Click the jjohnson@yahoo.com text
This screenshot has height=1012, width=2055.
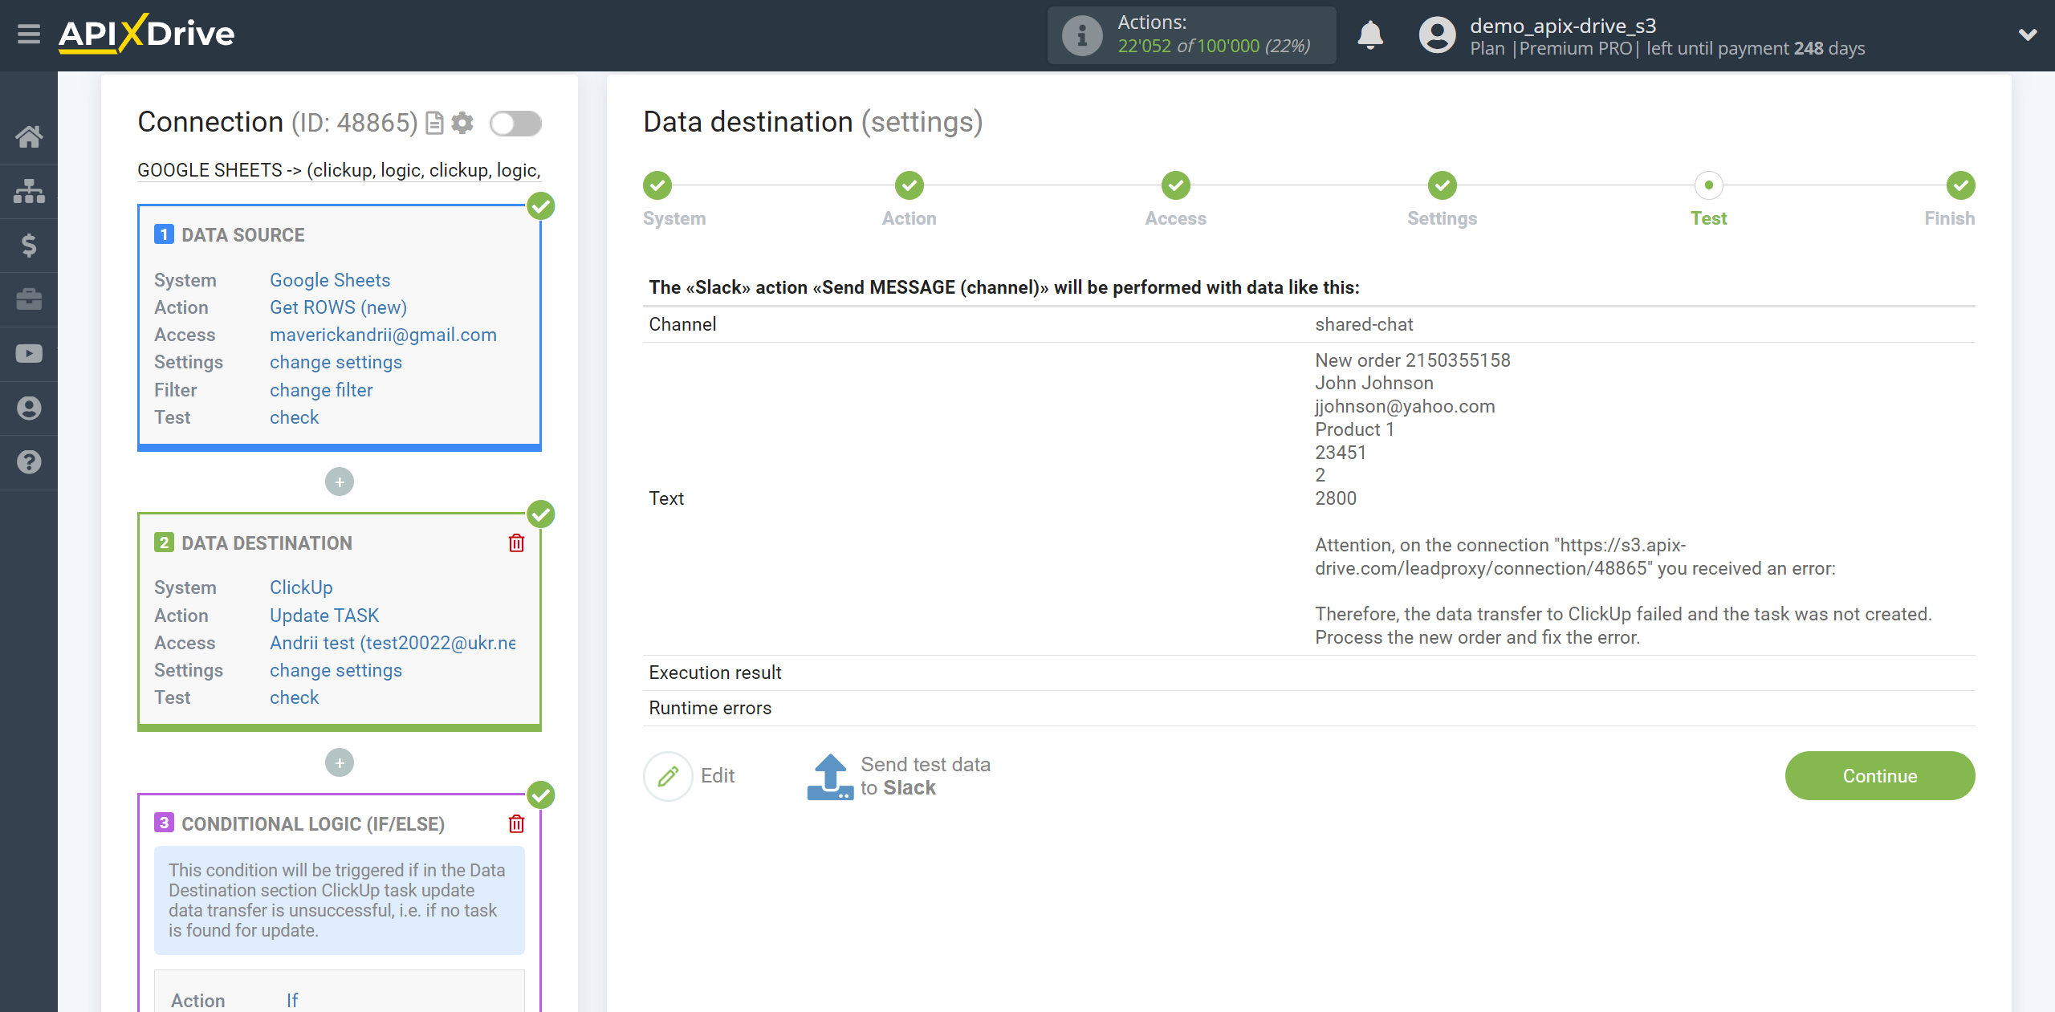(1405, 407)
